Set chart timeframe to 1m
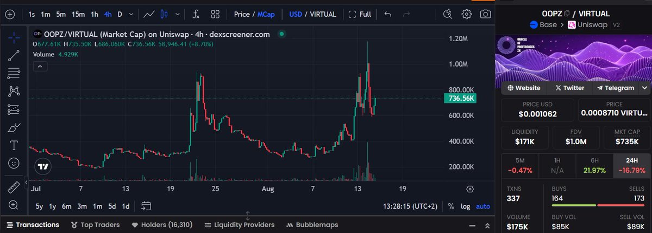This screenshot has width=652, height=233. 46,14
